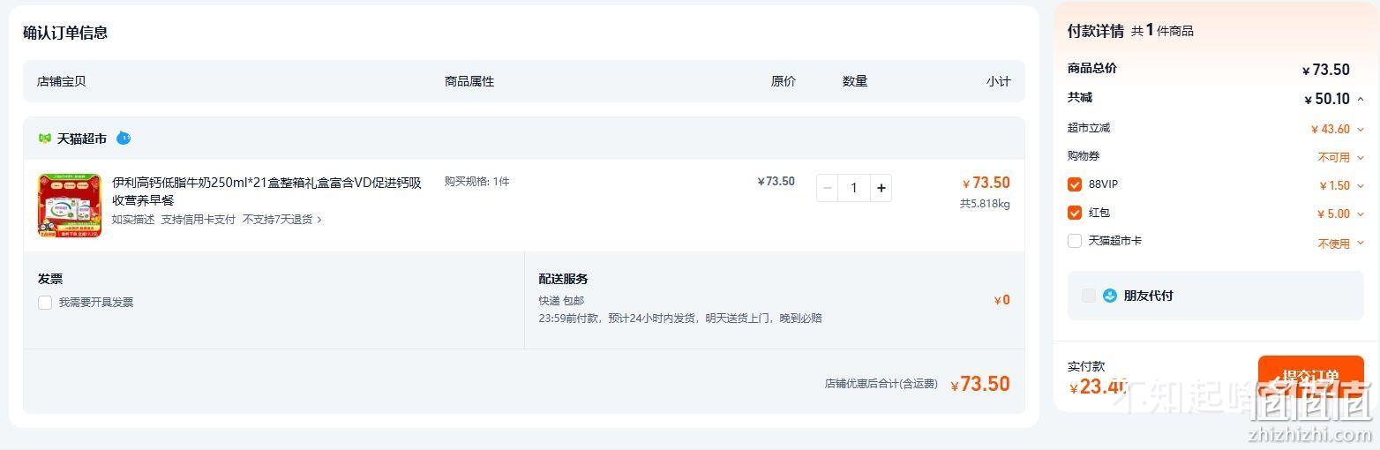Increase quantity with the plus button
The height and width of the screenshot is (450, 1380).
tap(881, 188)
